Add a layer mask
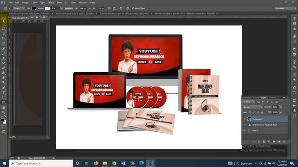 click(x=264, y=141)
